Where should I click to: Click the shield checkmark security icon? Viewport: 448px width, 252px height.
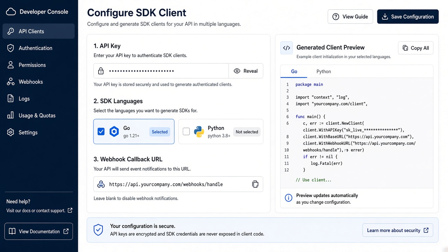pos(98,230)
